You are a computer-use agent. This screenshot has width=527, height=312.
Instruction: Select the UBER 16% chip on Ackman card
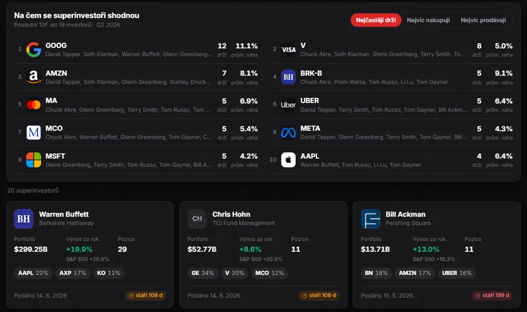pos(457,273)
